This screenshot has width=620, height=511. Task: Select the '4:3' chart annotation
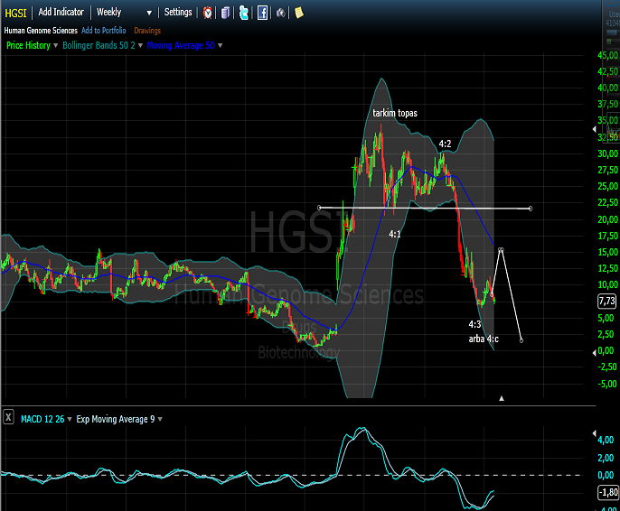click(474, 324)
